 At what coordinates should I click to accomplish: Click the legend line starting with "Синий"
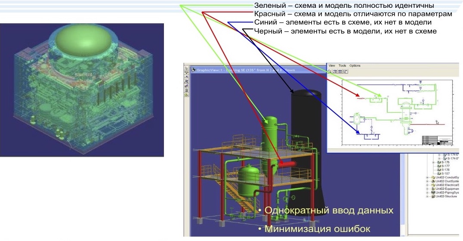click(343, 22)
